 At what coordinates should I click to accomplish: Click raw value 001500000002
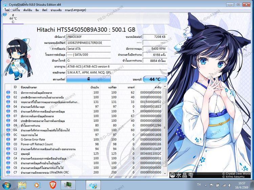click(151, 102)
